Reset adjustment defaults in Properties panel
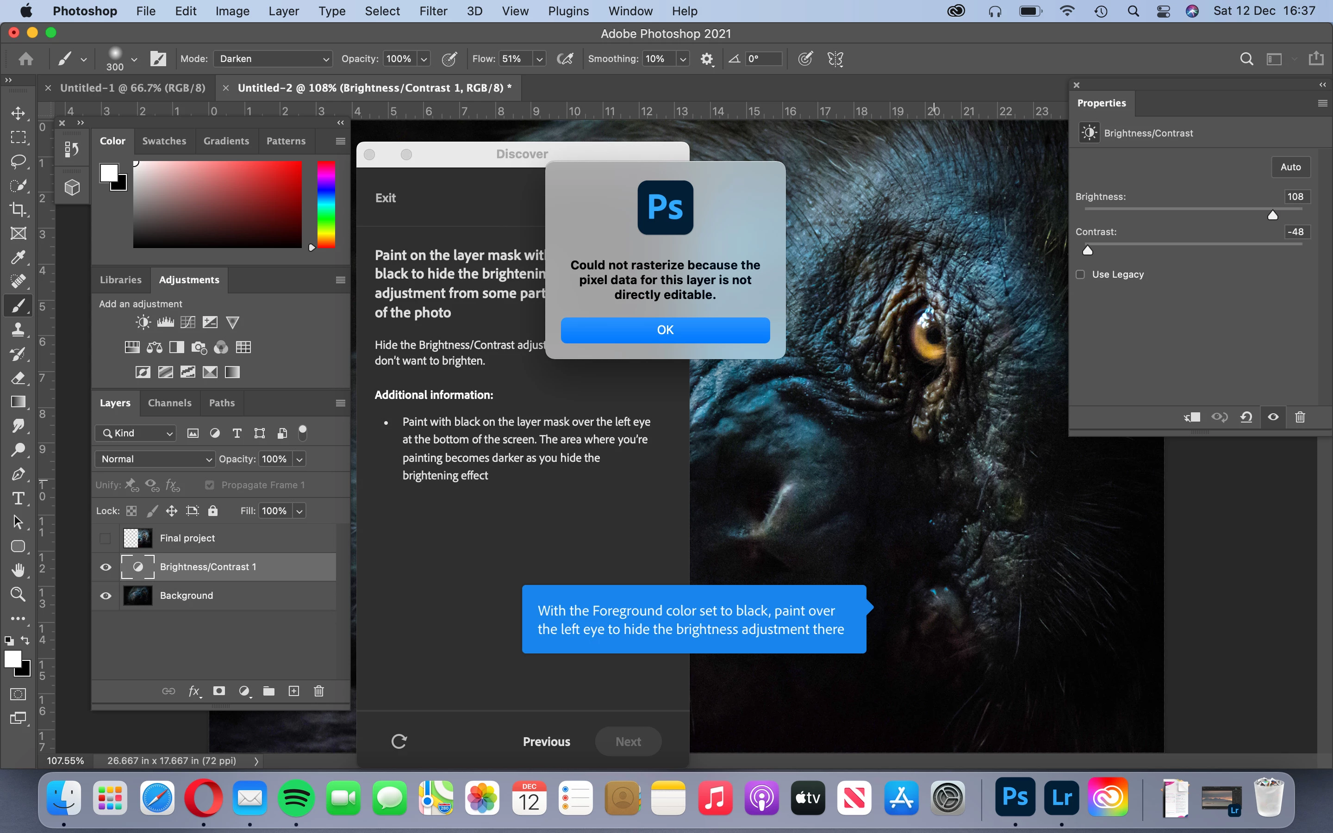The width and height of the screenshot is (1333, 833). (1246, 417)
